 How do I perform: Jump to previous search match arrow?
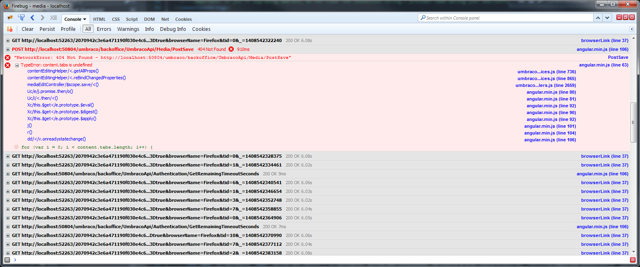point(598,18)
